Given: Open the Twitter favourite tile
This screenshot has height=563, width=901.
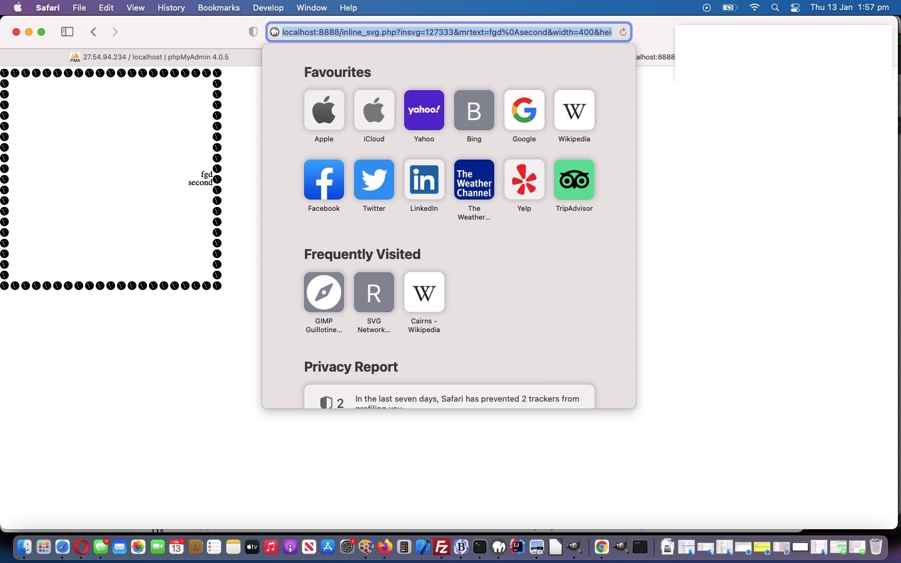Looking at the screenshot, I should coord(374,180).
